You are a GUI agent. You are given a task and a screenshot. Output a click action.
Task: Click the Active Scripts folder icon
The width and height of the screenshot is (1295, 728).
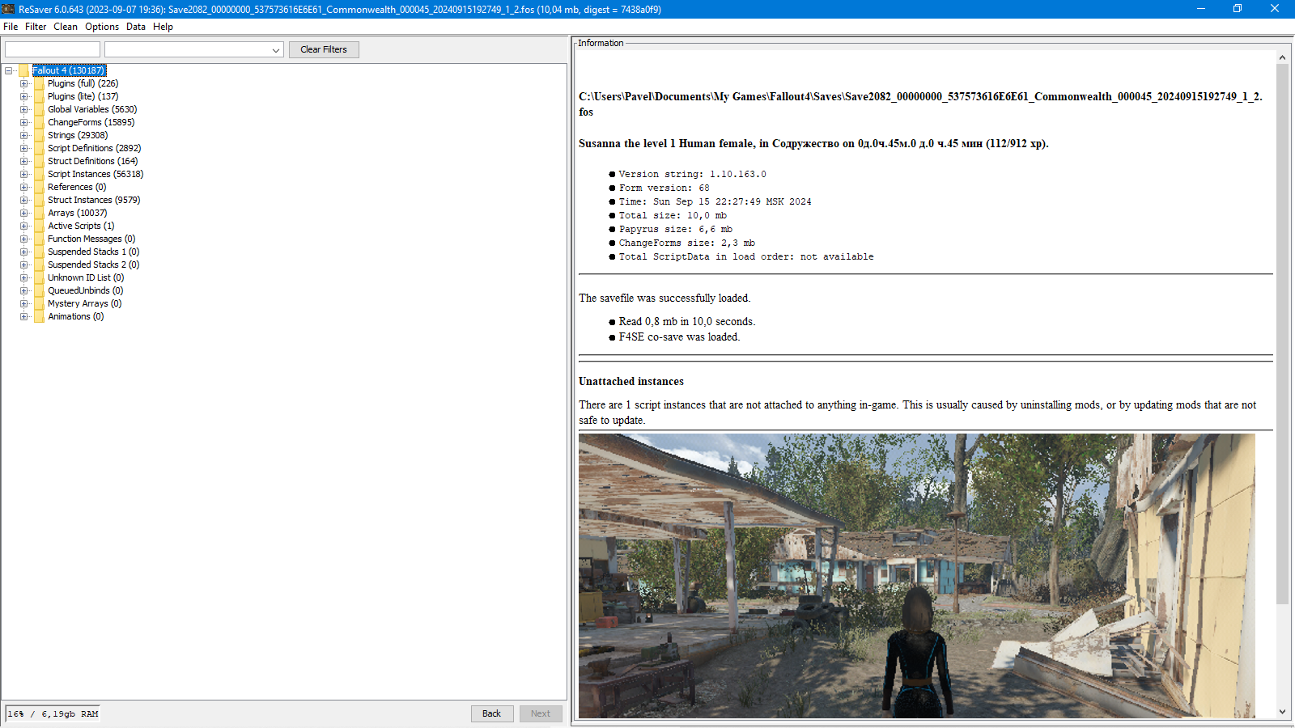click(x=39, y=226)
